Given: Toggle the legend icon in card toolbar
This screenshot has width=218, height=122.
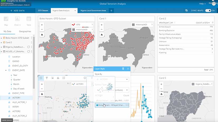Looking at the screenshot, I should [x=41, y=78].
